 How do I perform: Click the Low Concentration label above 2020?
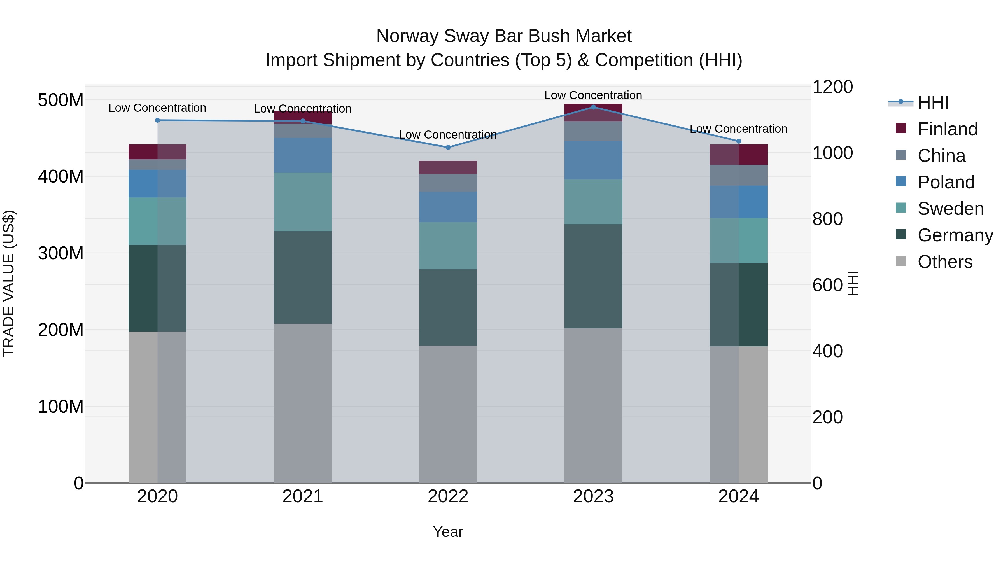[x=157, y=108]
